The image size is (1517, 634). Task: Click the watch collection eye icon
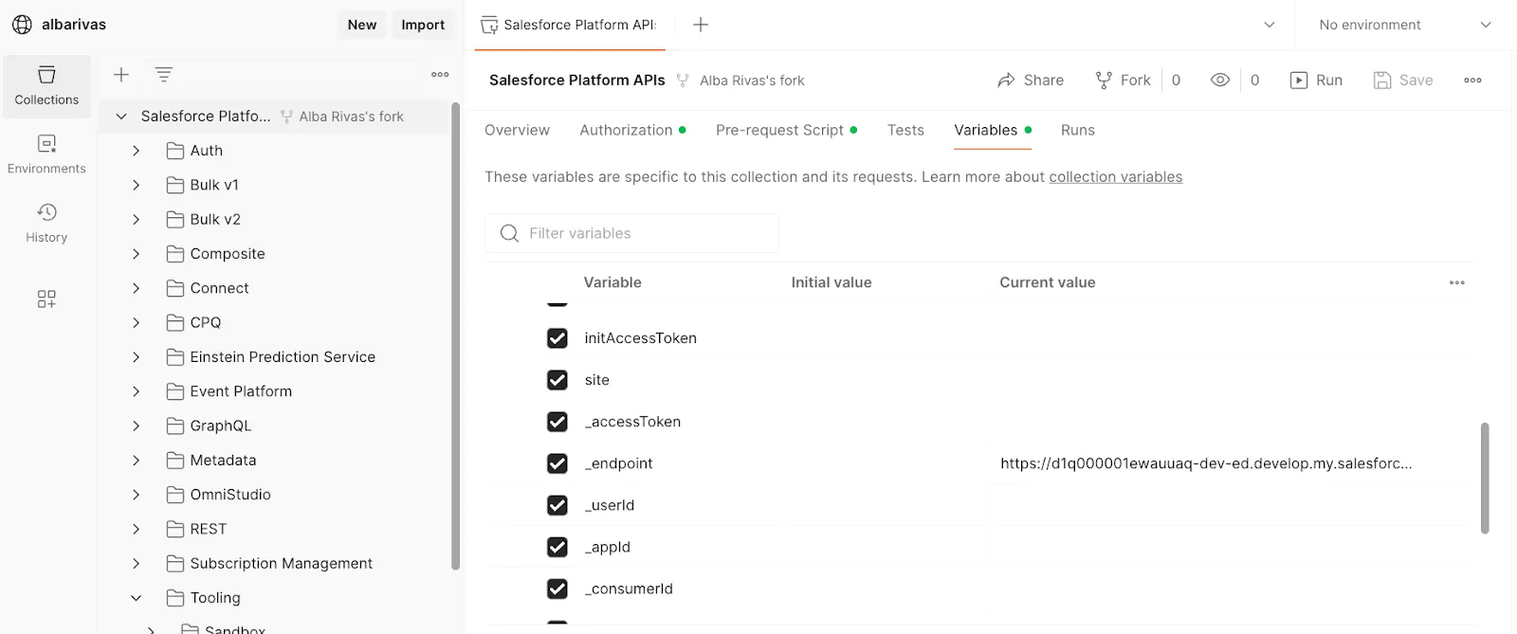click(1220, 81)
